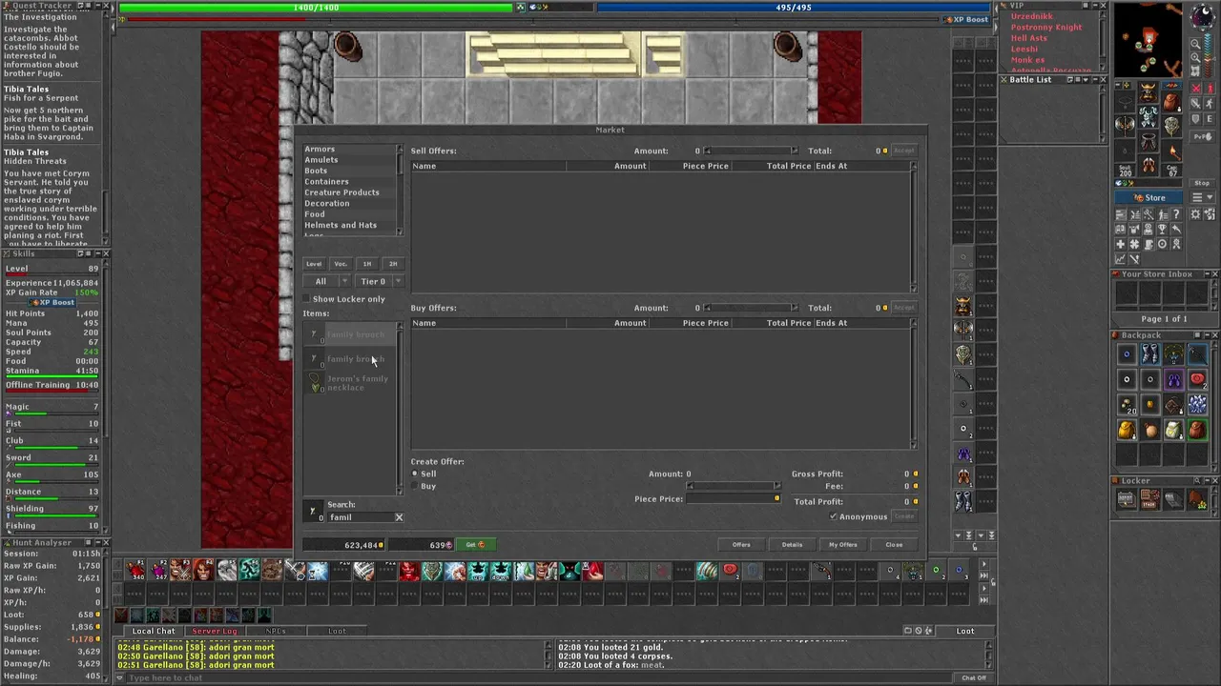Select the torch in the equipment panel

click(1173, 153)
